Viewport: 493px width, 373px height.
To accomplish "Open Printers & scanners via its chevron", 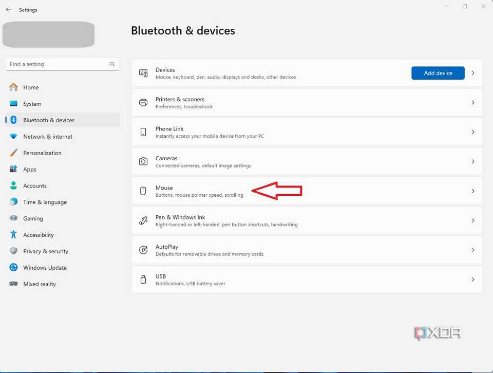I will point(473,103).
